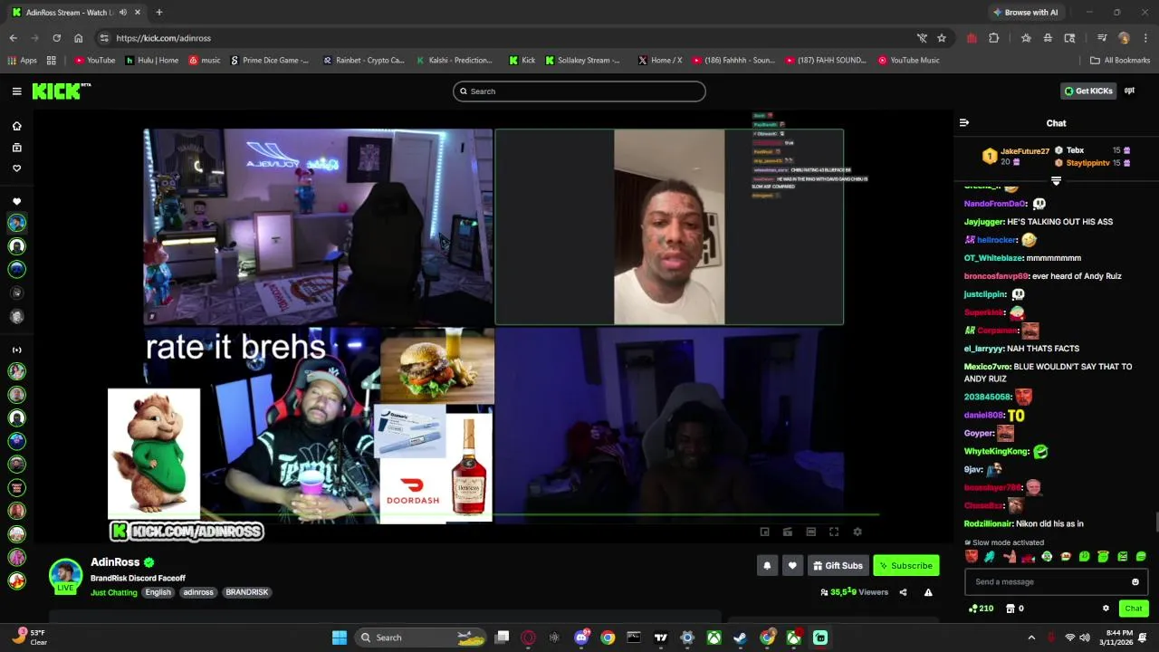Viewport: 1159px width, 652px height.
Task: Select the Just Chatting category link
Action: click(x=114, y=592)
